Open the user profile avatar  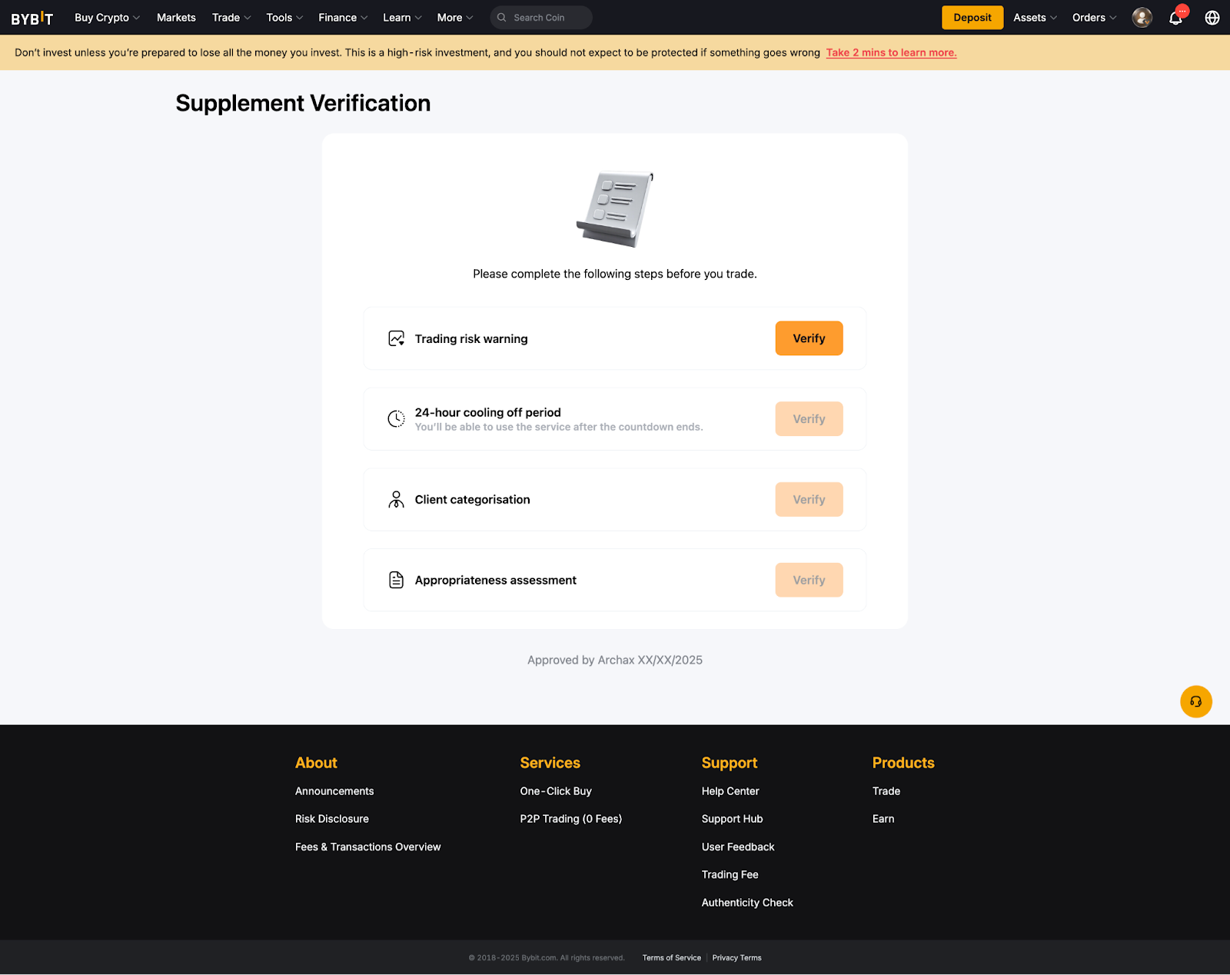pyautogui.click(x=1142, y=18)
